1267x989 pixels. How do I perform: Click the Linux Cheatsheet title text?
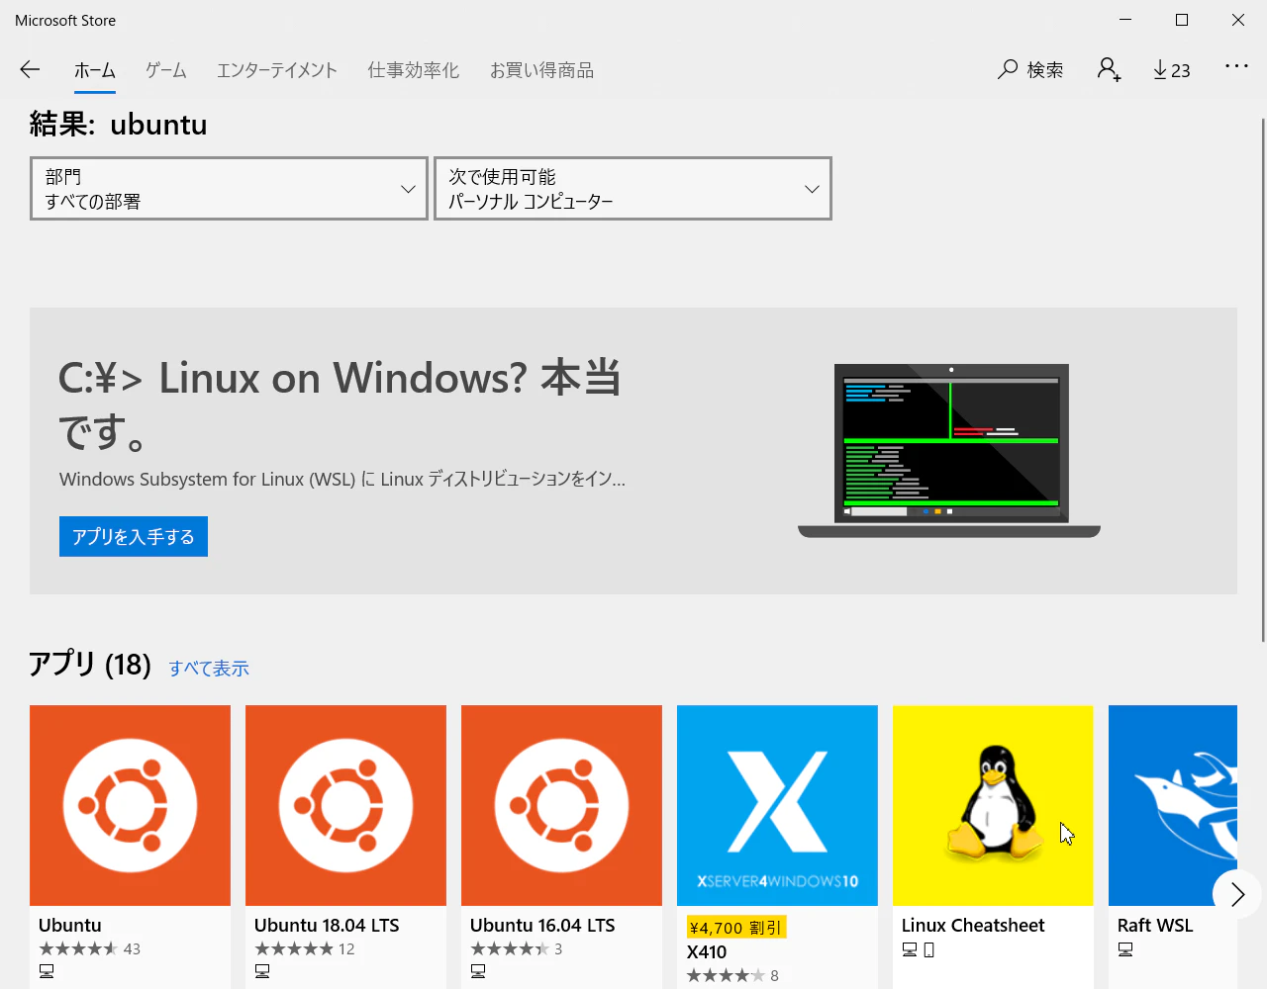pos(973,925)
